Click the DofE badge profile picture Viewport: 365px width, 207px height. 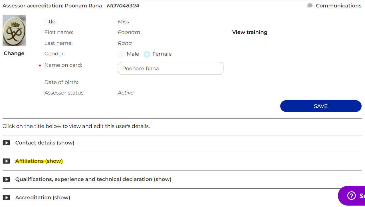coord(14,31)
